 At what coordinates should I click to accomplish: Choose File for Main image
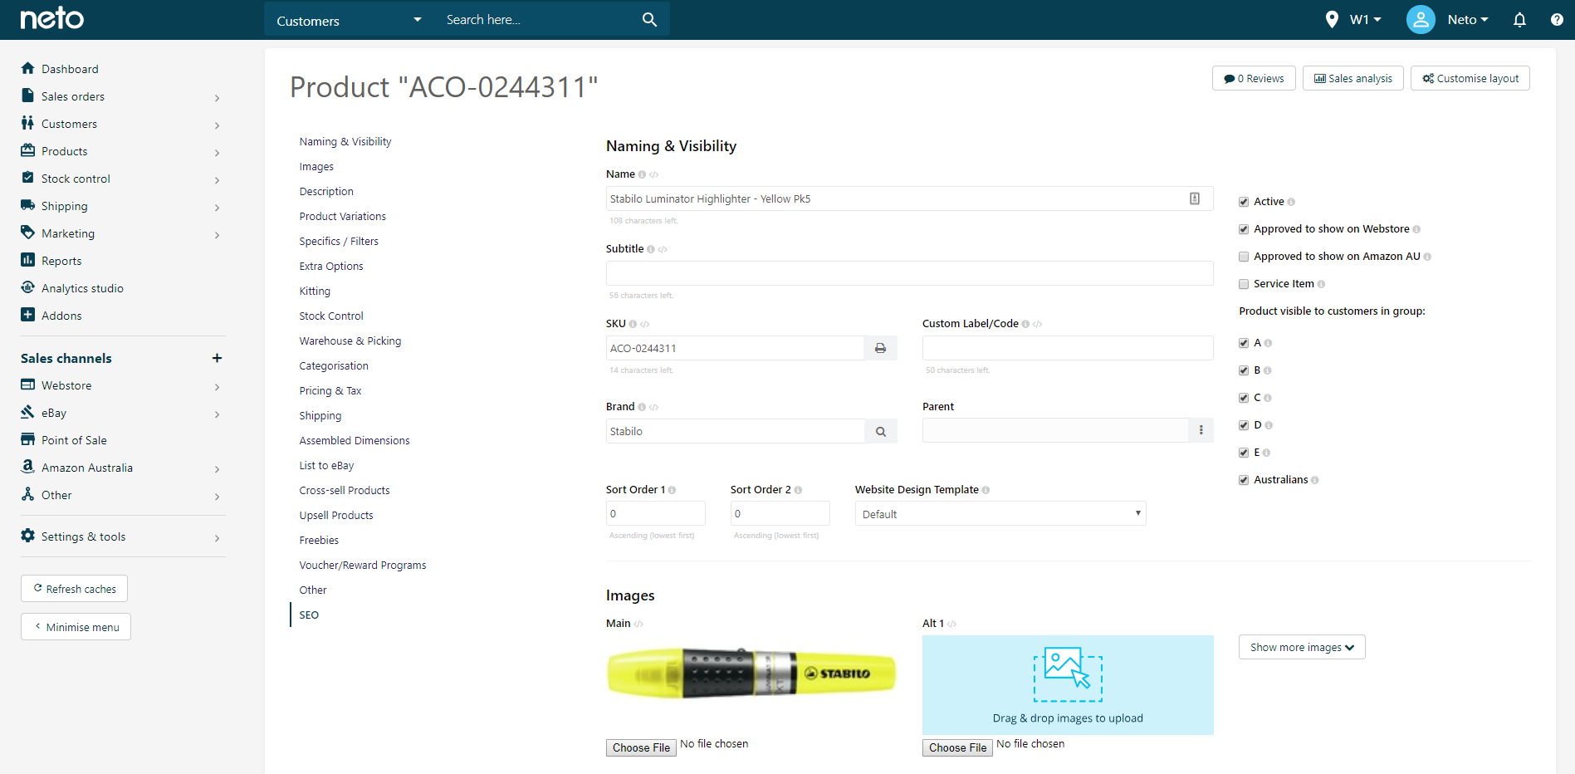[641, 747]
